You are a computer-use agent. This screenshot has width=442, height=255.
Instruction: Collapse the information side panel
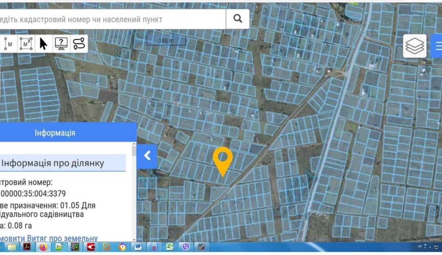click(x=147, y=156)
